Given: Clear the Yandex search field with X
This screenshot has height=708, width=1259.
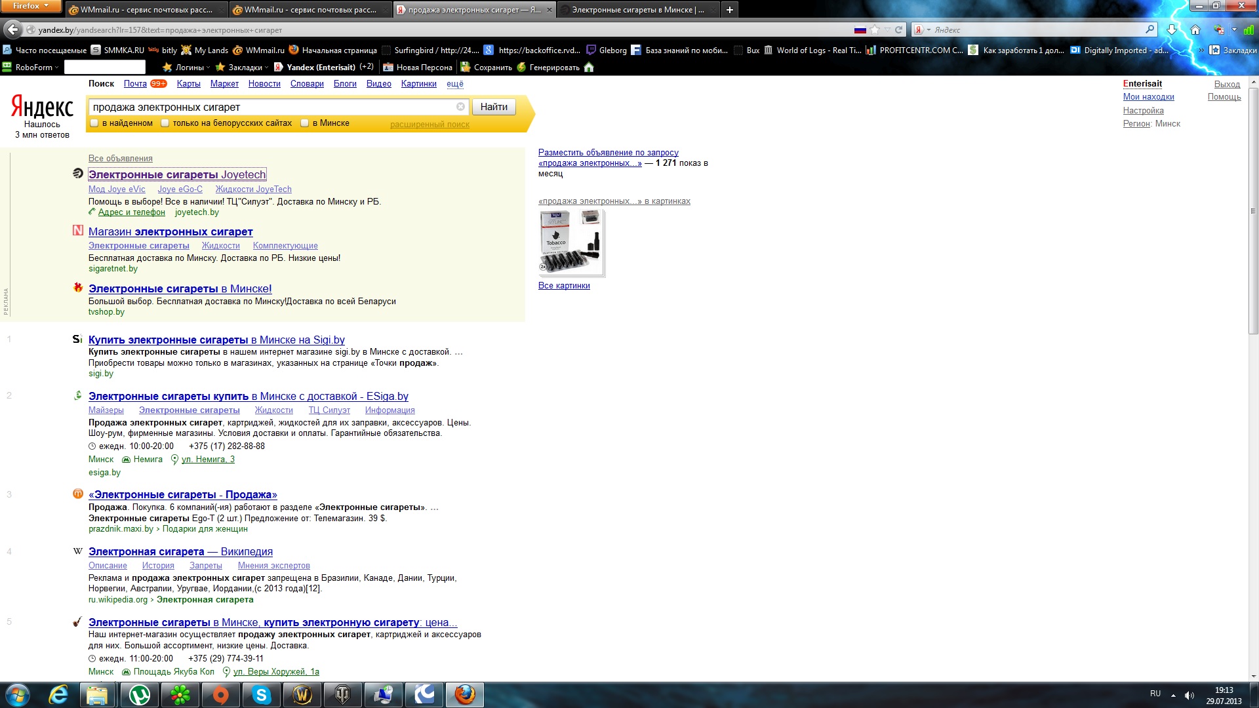Looking at the screenshot, I should tap(460, 107).
